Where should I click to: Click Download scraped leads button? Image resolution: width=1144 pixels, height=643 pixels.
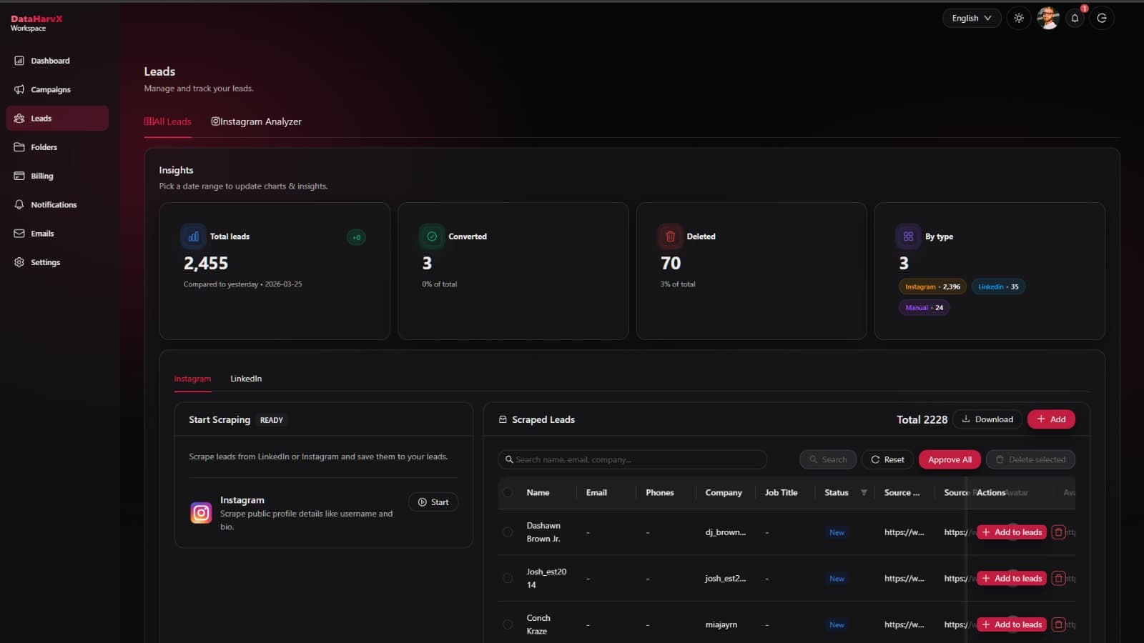pyautogui.click(x=987, y=419)
